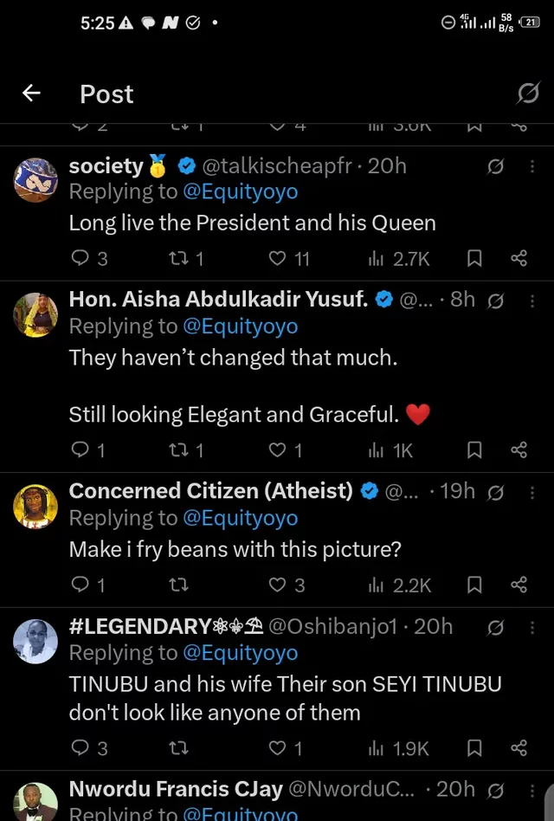Share Concerned Citizen's fry beans reply

519,585
